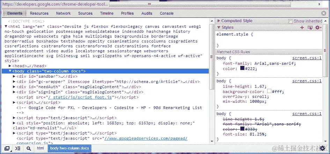
Task: Open the script_foot.js source link
Action: (80, 97)
